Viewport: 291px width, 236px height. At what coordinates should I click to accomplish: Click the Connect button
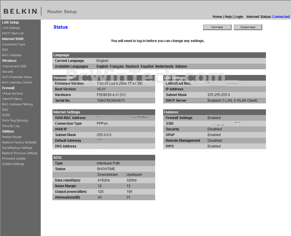[x=217, y=27]
